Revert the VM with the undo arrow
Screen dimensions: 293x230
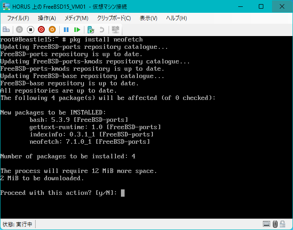[x=102, y=30]
